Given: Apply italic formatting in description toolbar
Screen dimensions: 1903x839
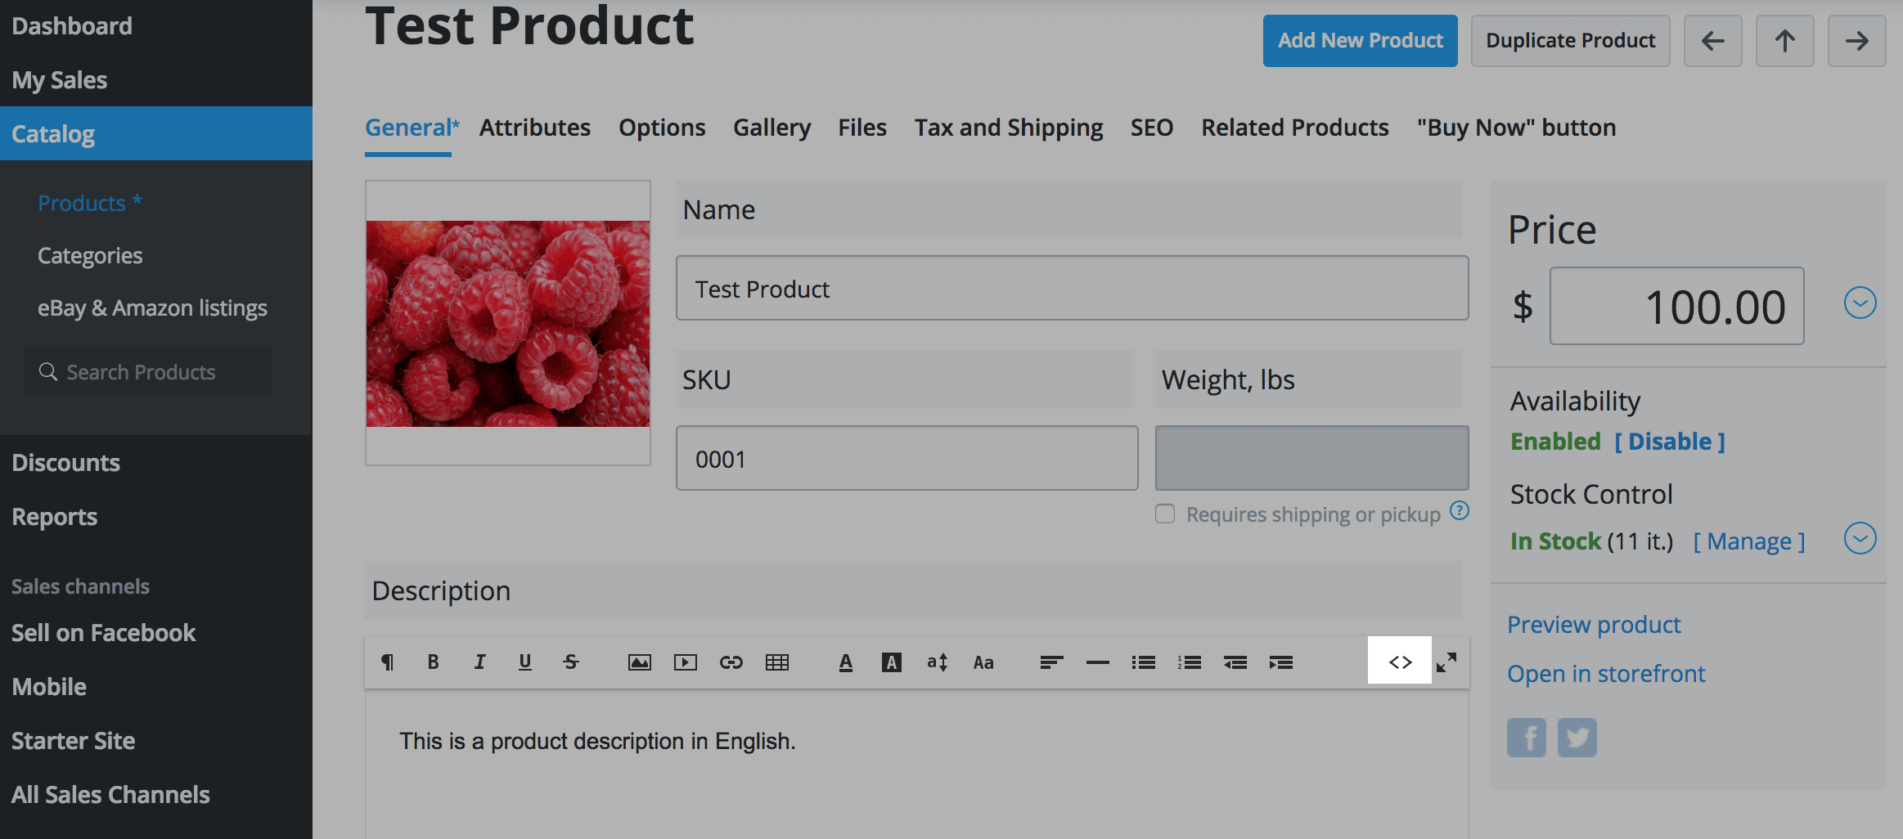Looking at the screenshot, I should [x=479, y=662].
